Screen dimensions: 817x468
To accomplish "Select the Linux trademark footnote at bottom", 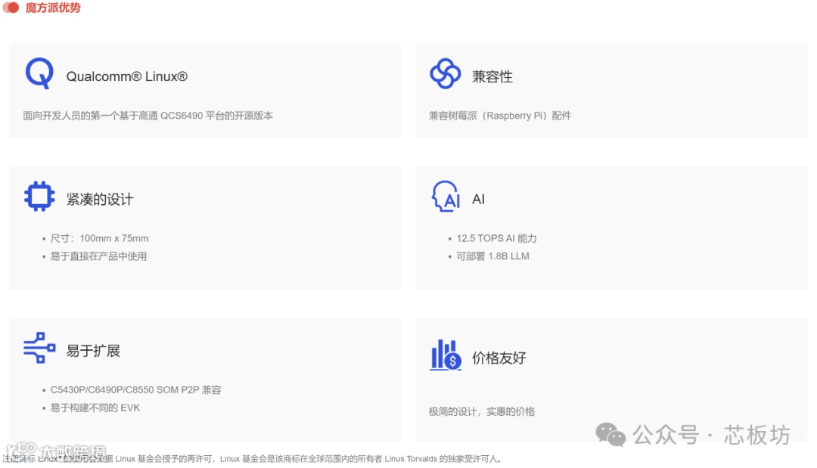I will [253, 459].
